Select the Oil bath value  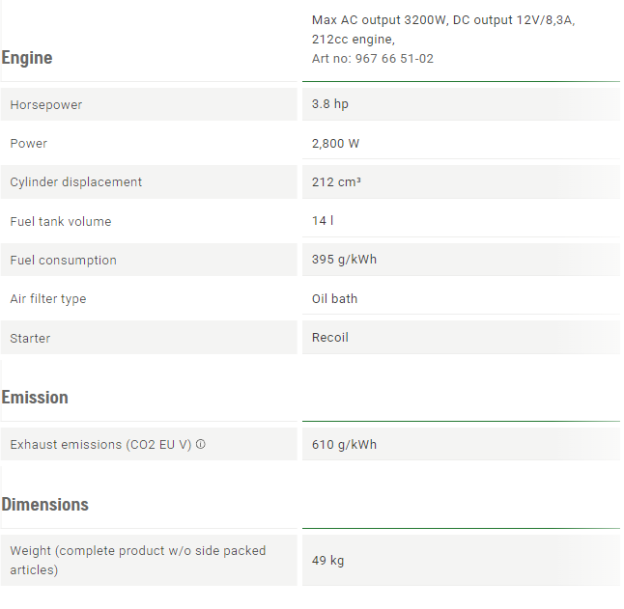pos(334,298)
